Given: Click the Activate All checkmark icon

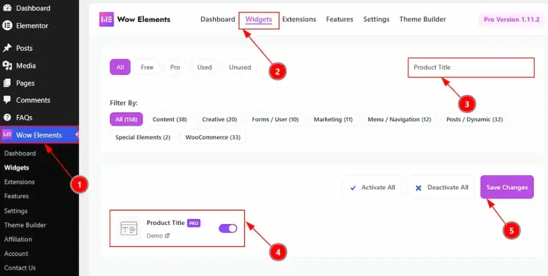Looking at the screenshot, I should tap(353, 188).
